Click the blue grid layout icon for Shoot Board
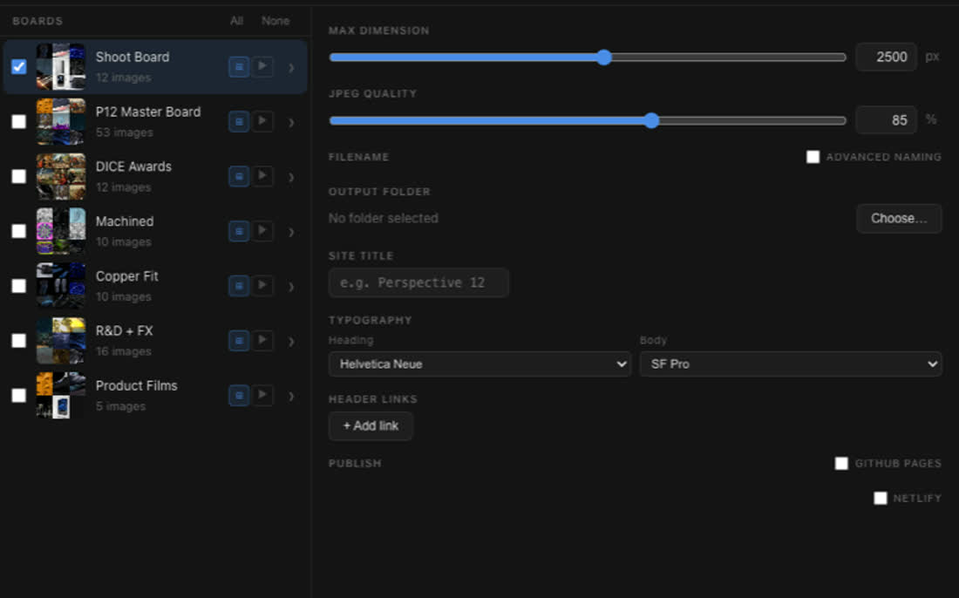This screenshot has width=959, height=598. click(x=239, y=66)
